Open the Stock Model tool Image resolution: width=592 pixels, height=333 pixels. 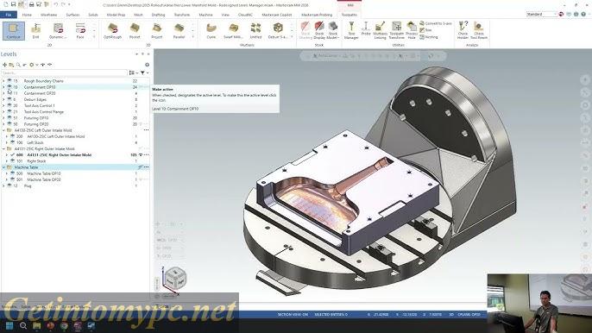pos(332,30)
